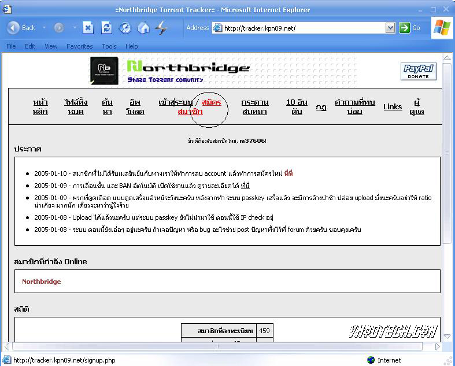
Task: Click the Internet Explorer title bar icon
Action: point(7,10)
